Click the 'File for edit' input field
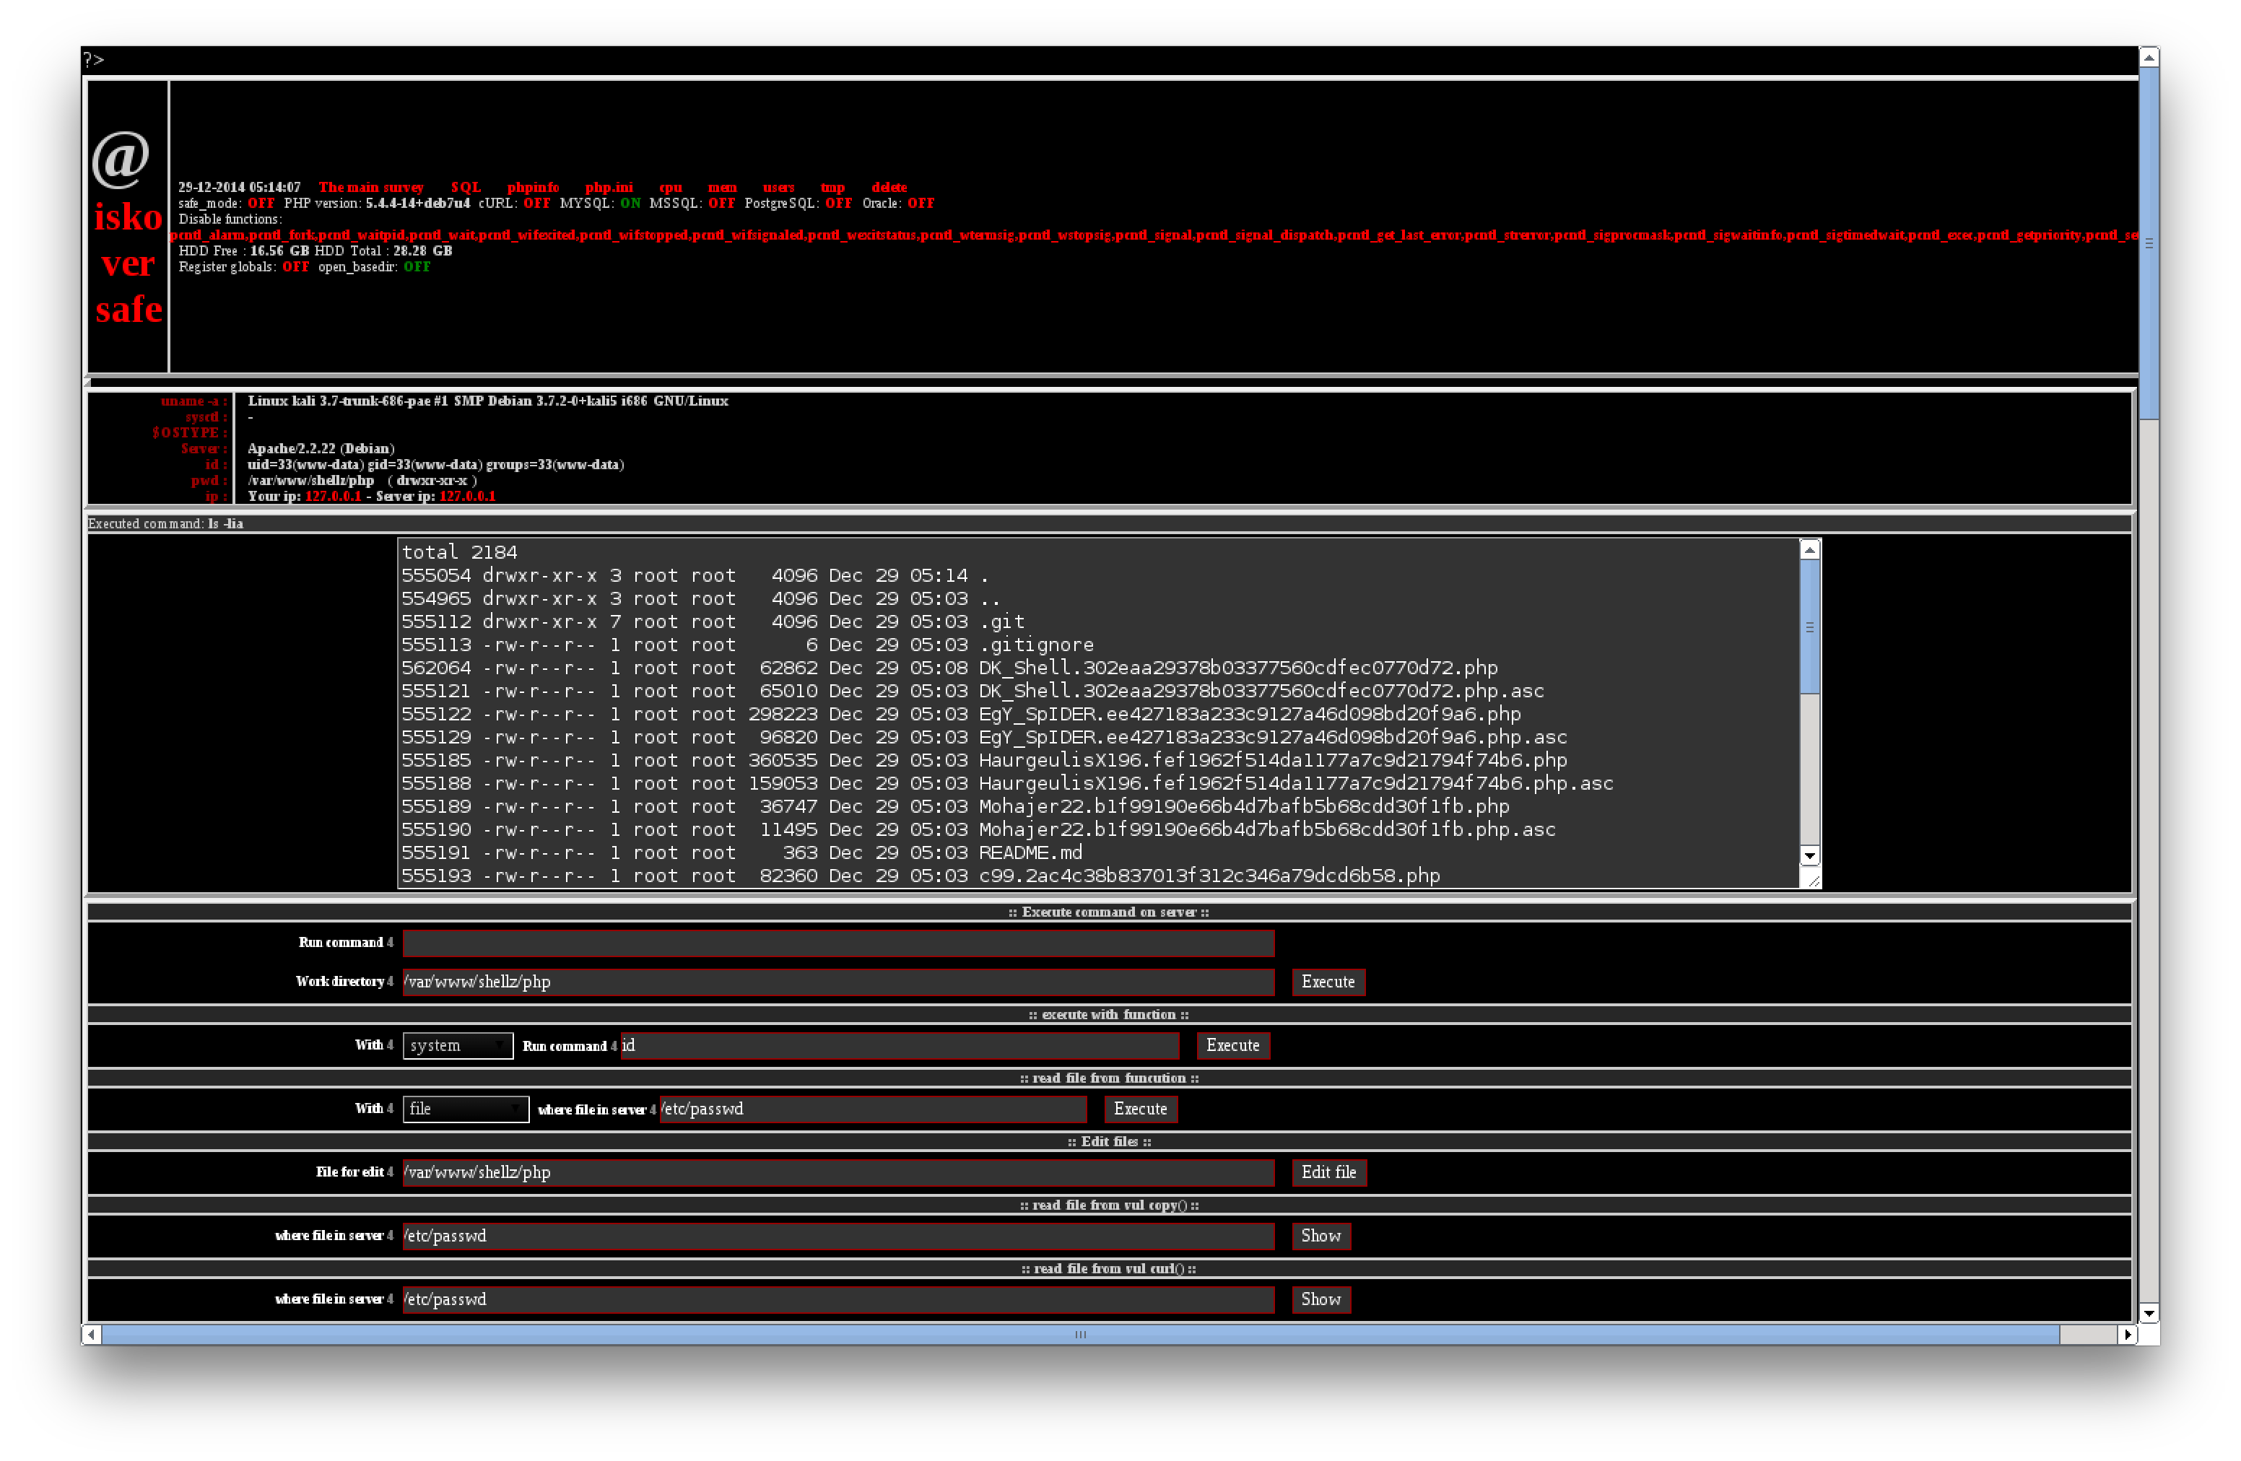2241x1461 pixels. tap(838, 1172)
